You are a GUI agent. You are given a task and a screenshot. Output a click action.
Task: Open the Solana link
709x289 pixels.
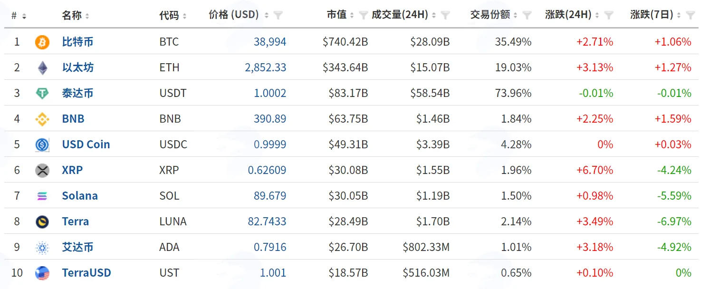coord(80,196)
